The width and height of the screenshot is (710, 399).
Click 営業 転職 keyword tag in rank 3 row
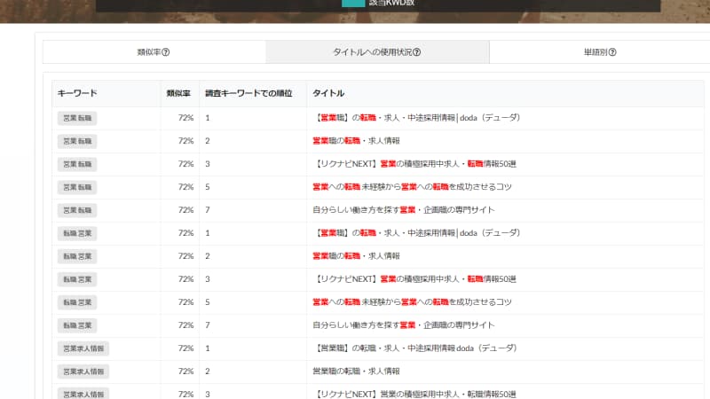[77, 164]
